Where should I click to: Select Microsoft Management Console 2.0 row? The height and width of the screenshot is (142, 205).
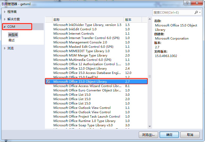(x=96, y=42)
